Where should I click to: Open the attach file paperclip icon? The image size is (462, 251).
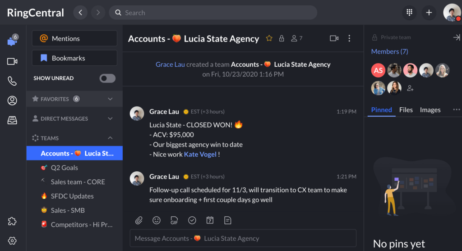click(x=139, y=220)
